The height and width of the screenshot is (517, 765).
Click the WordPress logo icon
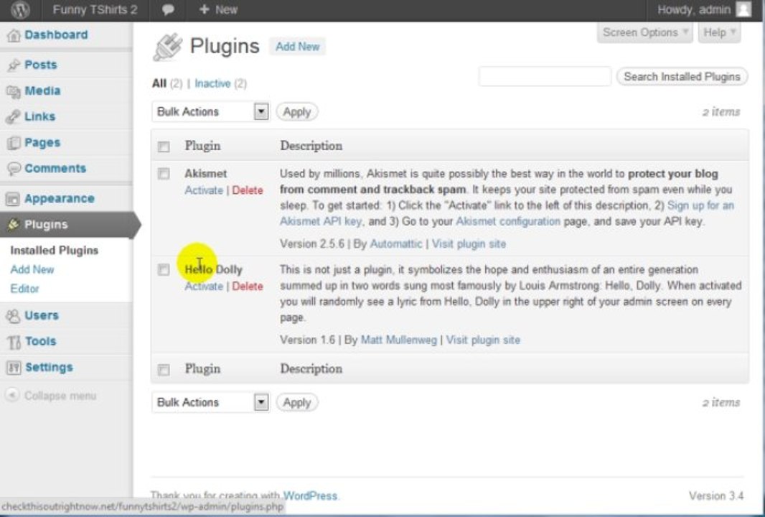pyautogui.click(x=21, y=10)
